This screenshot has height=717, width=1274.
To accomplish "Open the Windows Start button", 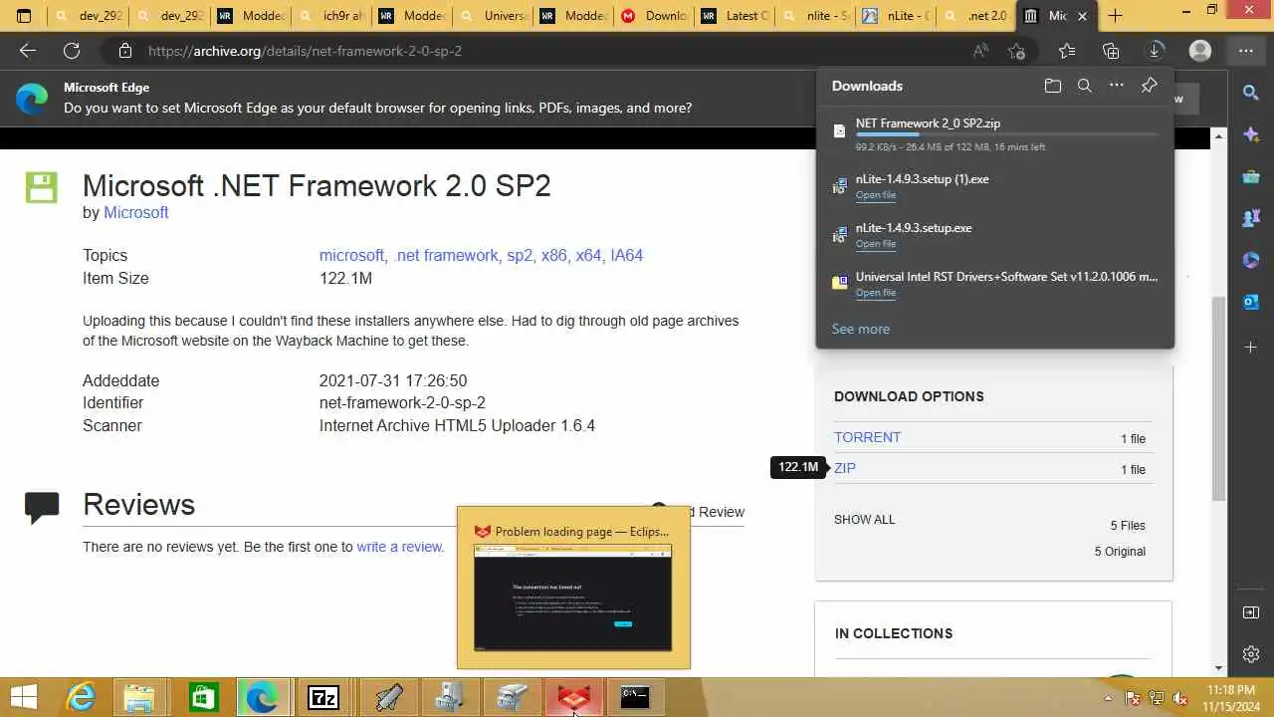I will pyautogui.click(x=23, y=697).
